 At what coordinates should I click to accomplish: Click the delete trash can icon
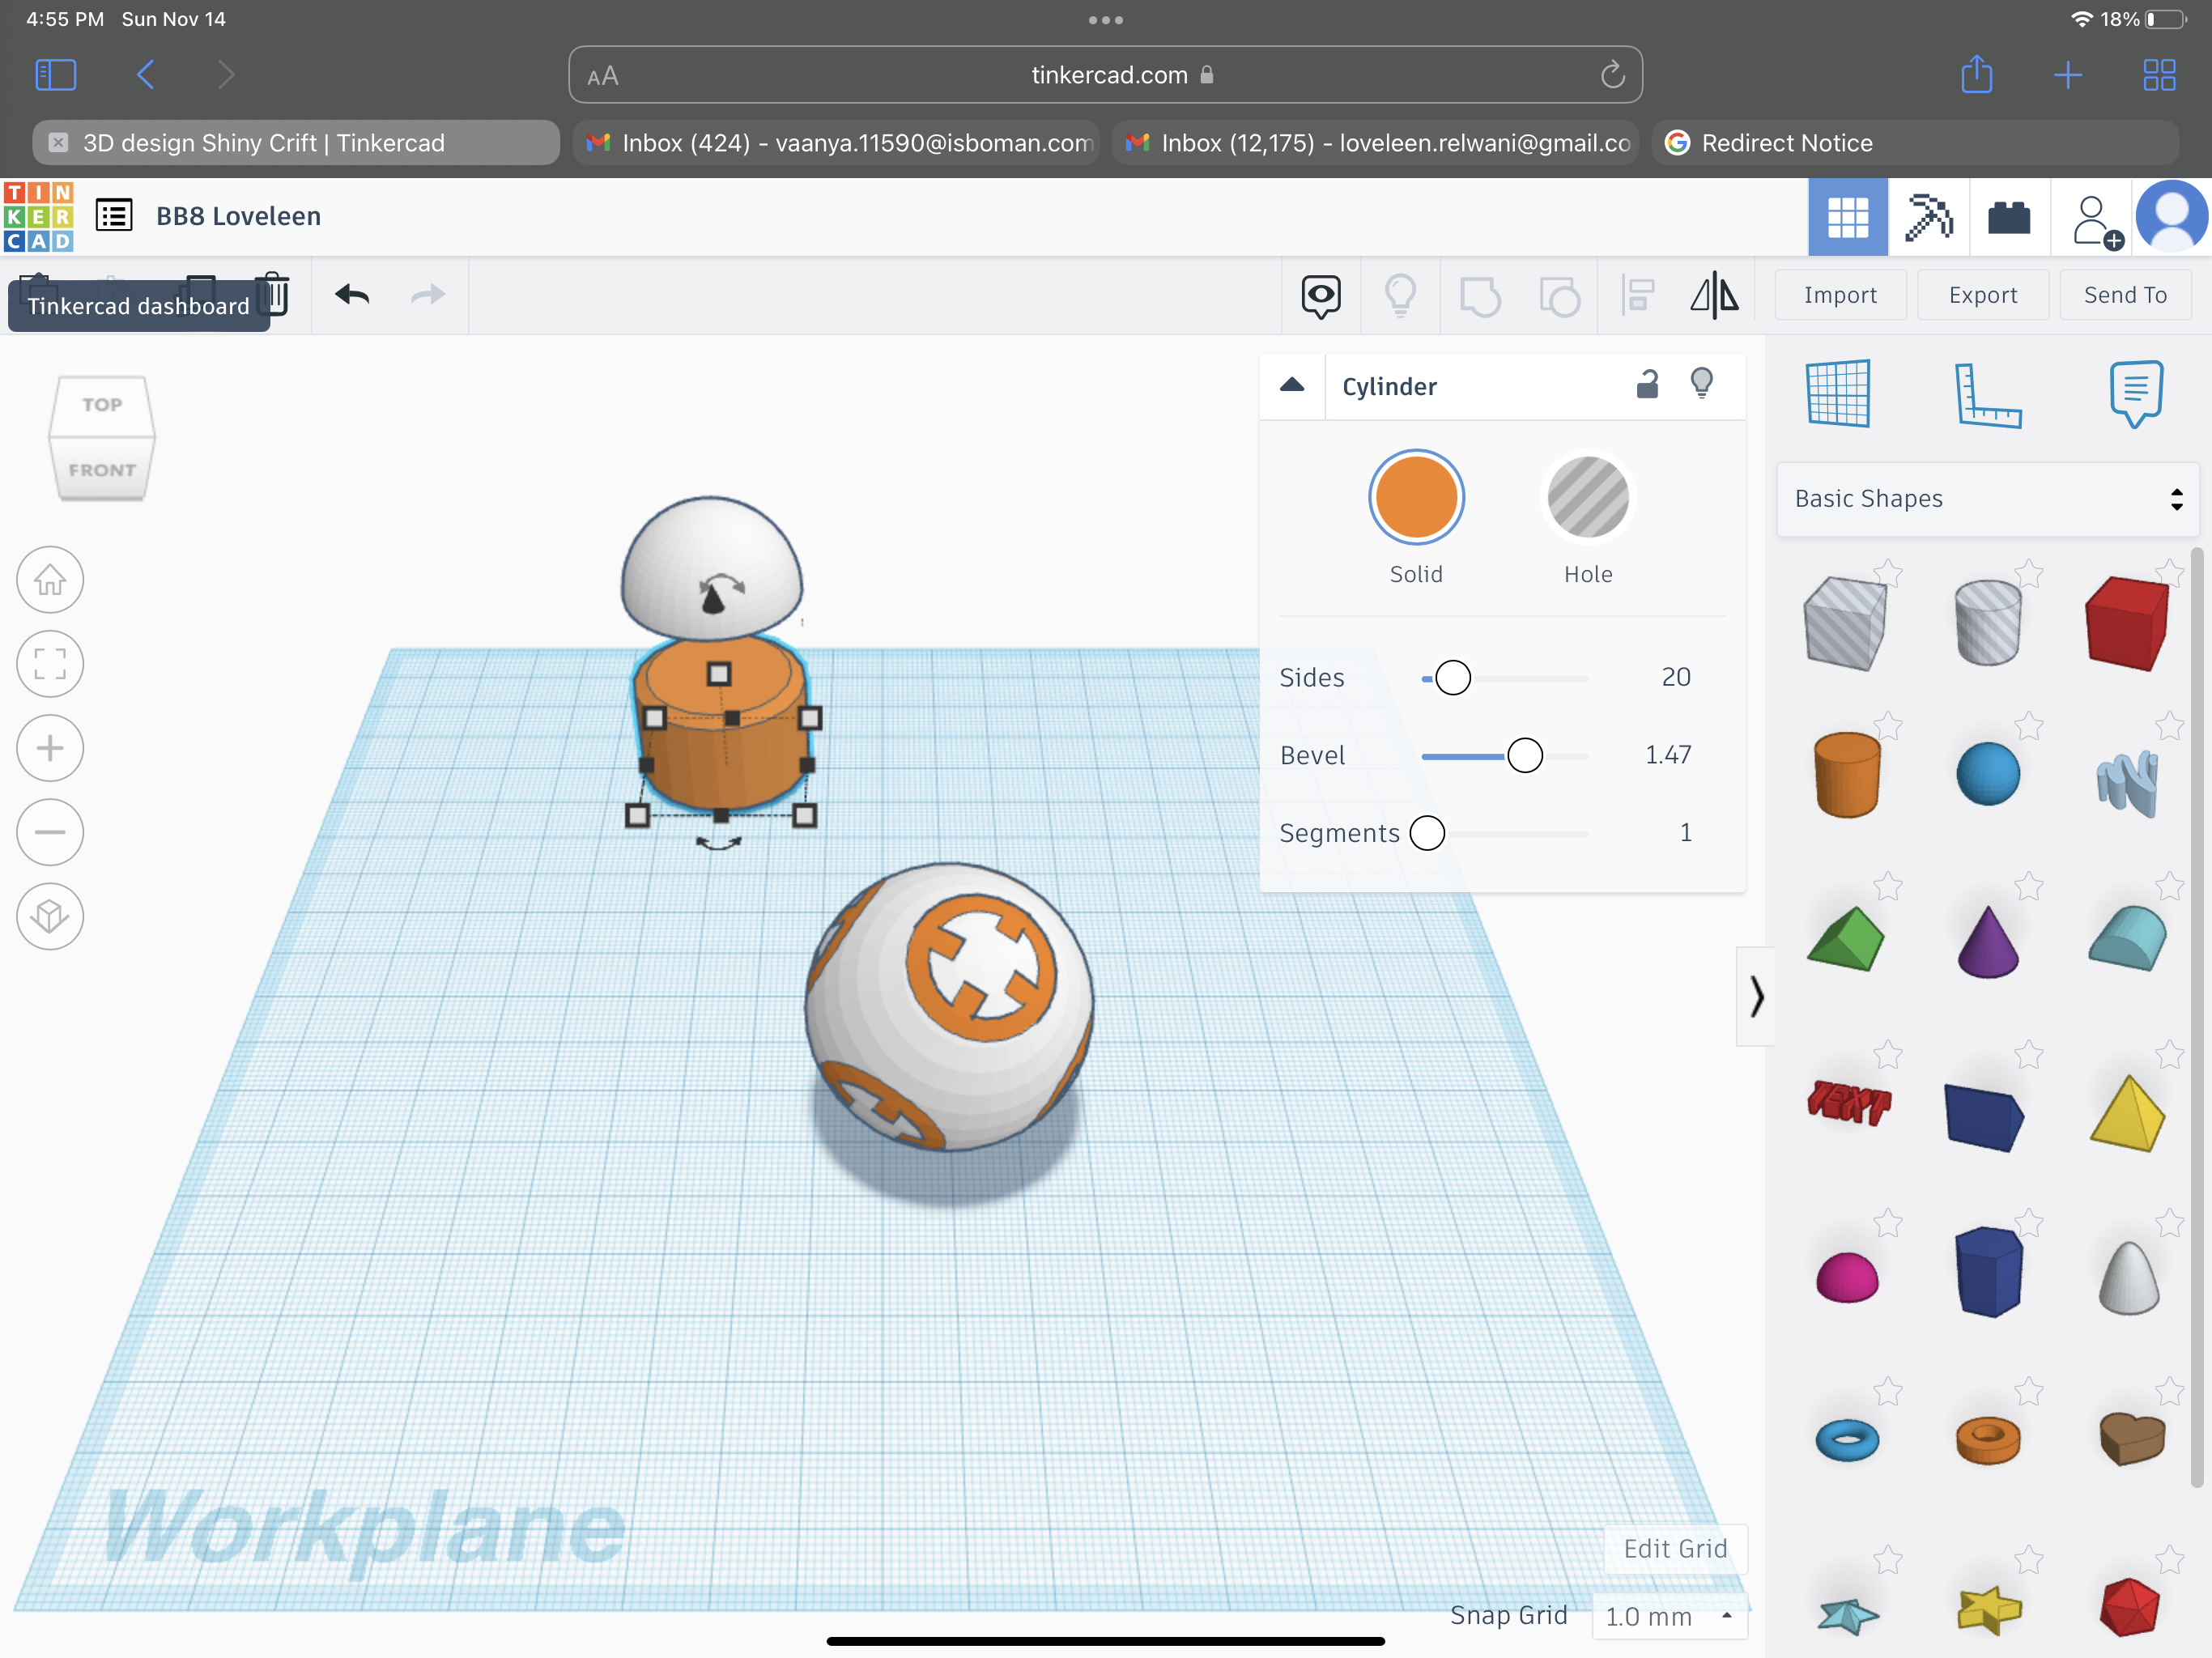click(273, 294)
